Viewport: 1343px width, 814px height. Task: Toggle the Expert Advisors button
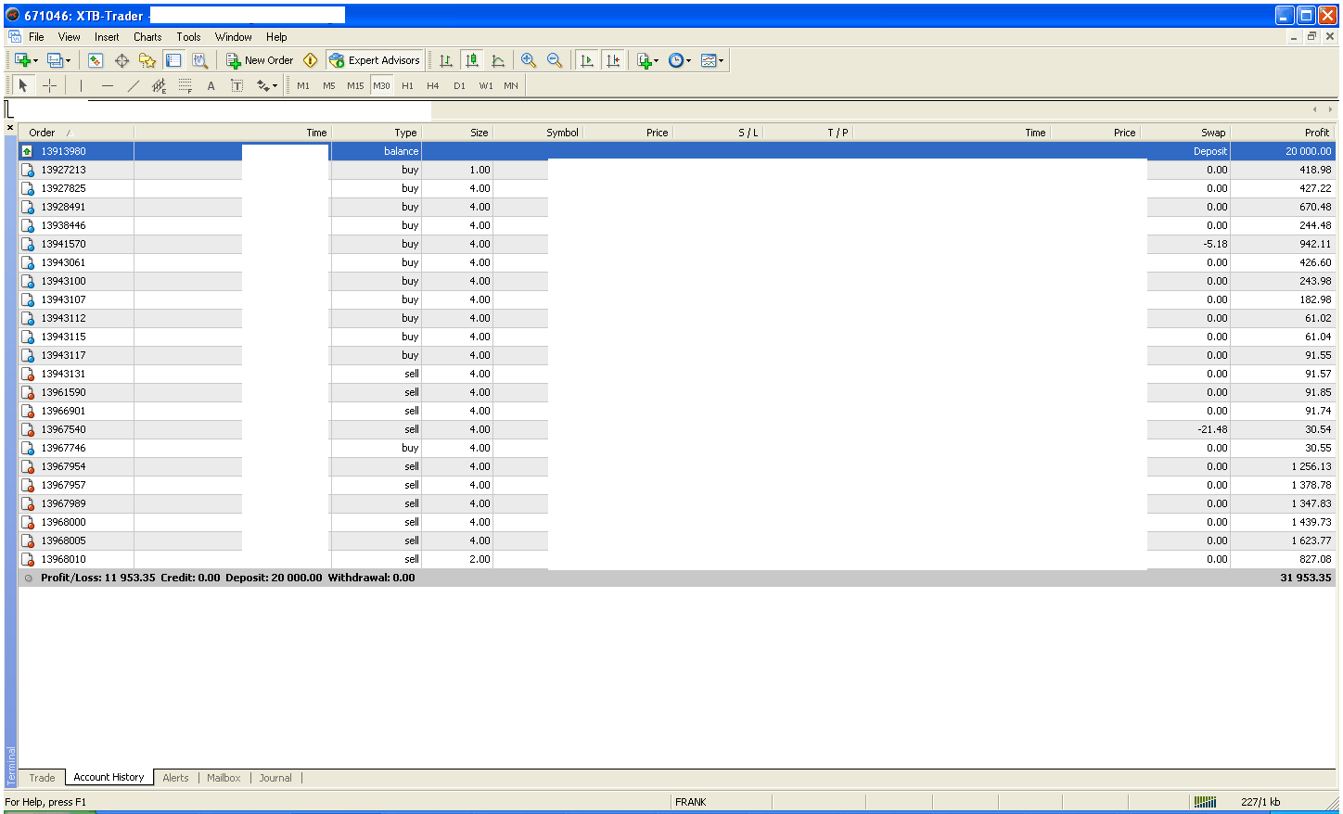375,60
